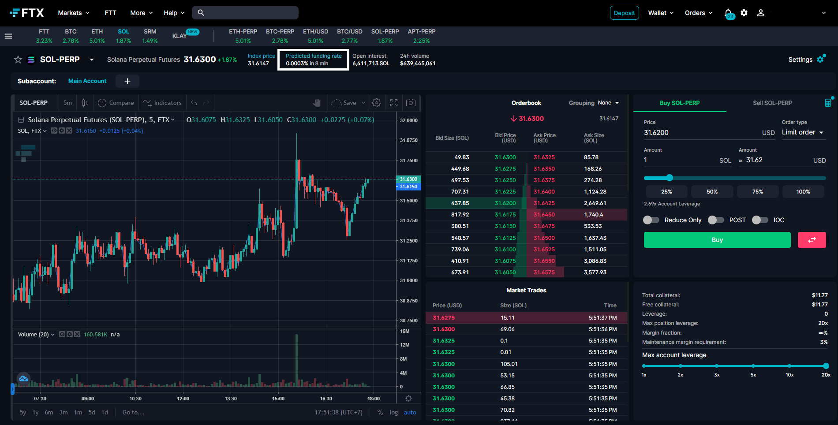Click the FTX logo
This screenshot has height=425, width=838.
pos(27,13)
